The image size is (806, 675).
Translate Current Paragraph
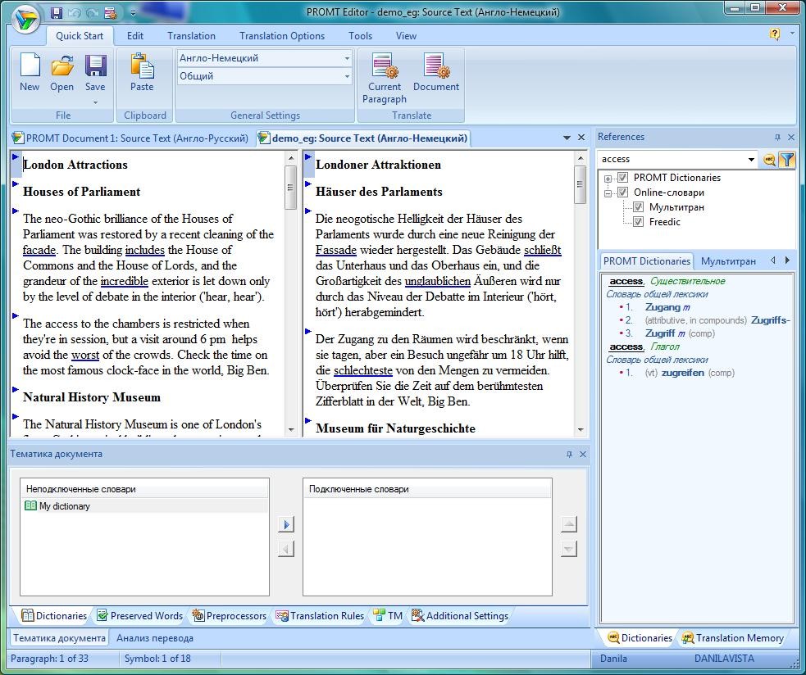384,78
